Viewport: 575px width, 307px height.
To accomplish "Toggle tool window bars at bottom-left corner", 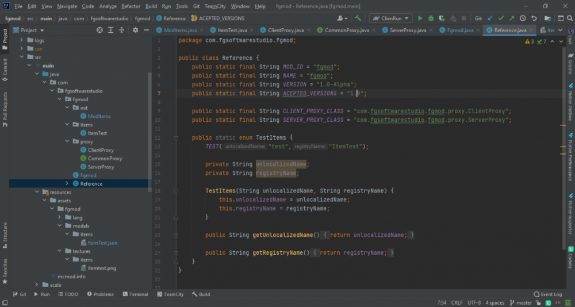I will tap(5, 303).
